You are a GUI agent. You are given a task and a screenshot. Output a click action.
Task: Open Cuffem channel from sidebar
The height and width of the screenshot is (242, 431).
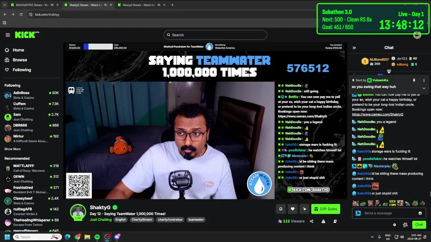(32, 106)
